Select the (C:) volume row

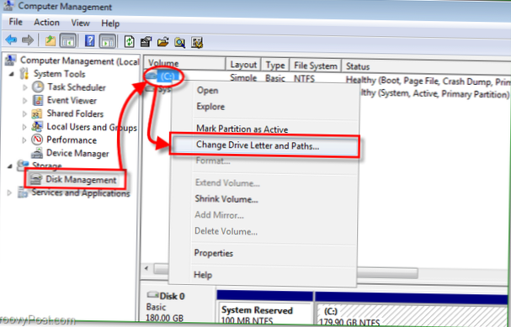click(168, 76)
